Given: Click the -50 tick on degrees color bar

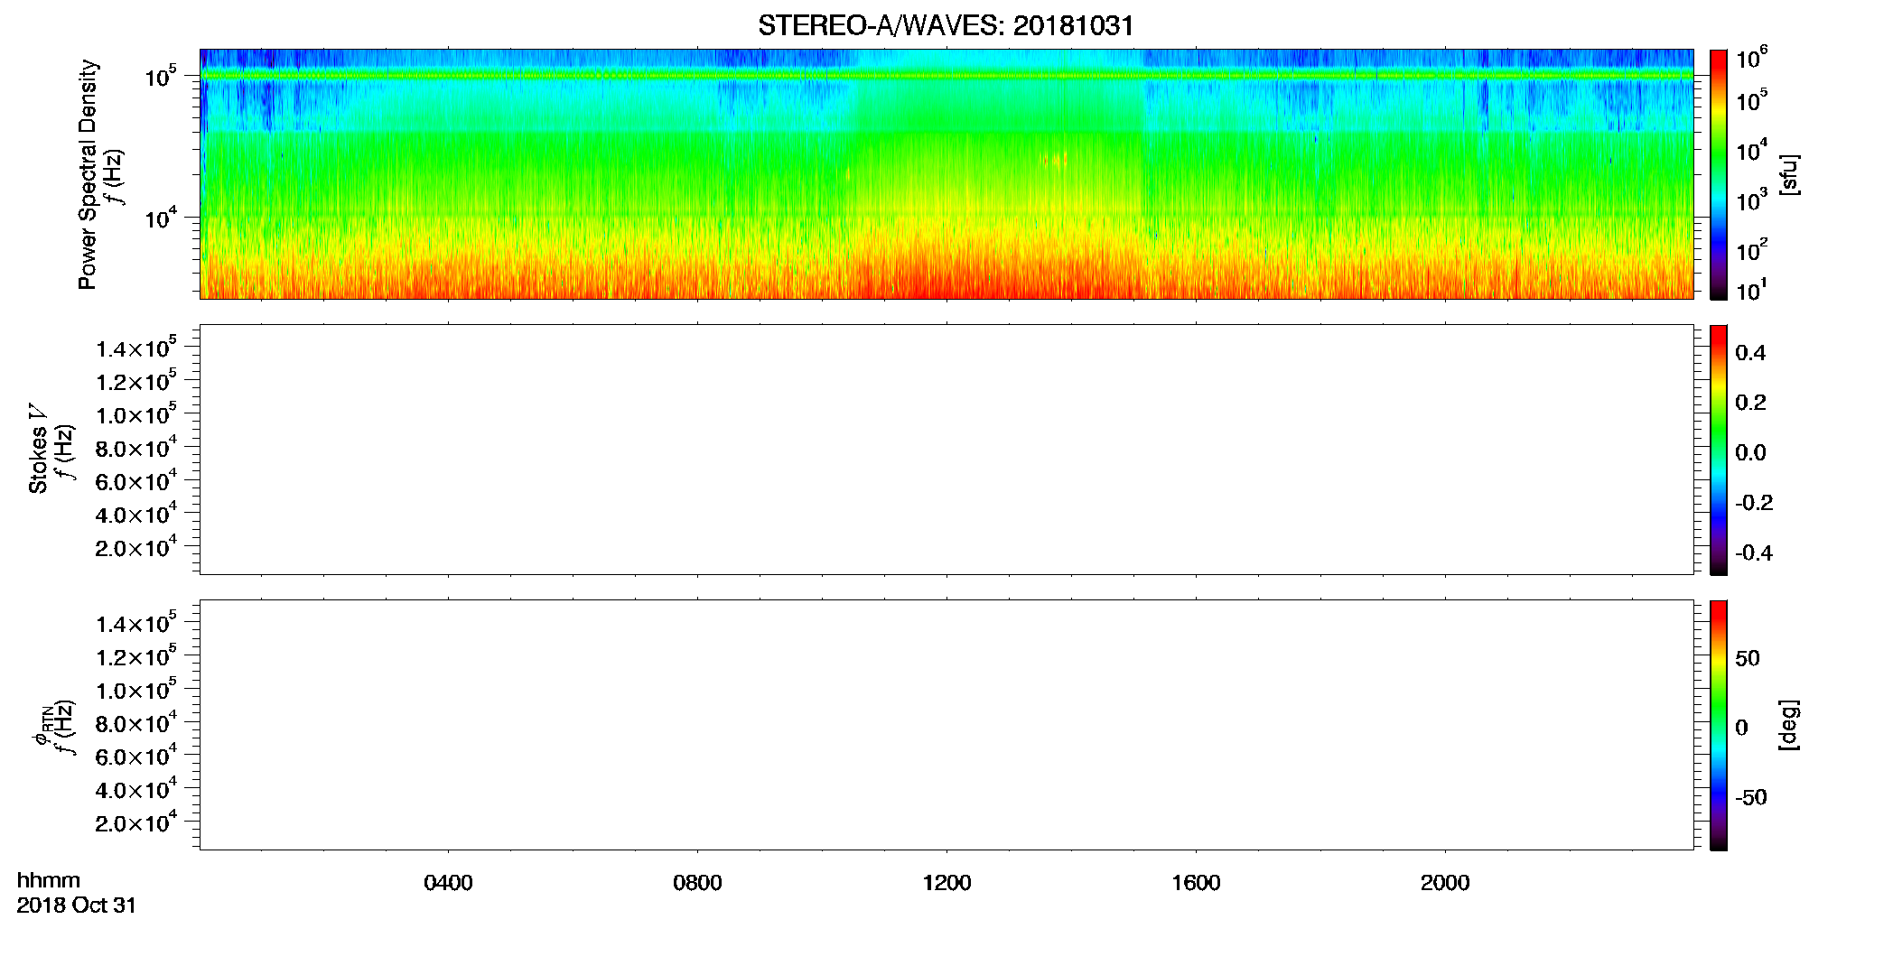Looking at the screenshot, I should [x=1750, y=798].
